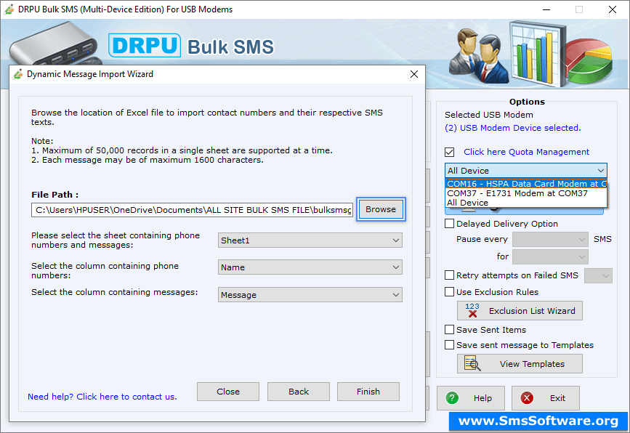This screenshot has width=630, height=433.
Task: Click Finish to complete import
Action: [368, 392]
